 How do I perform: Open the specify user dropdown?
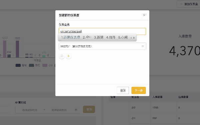pyautogui.click(x=102, y=46)
